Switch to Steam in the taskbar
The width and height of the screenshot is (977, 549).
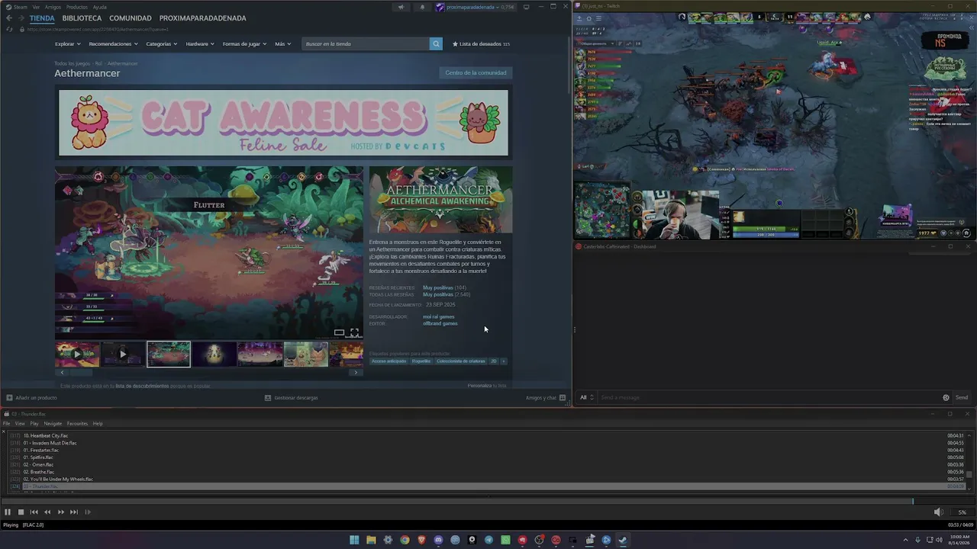[x=623, y=540]
